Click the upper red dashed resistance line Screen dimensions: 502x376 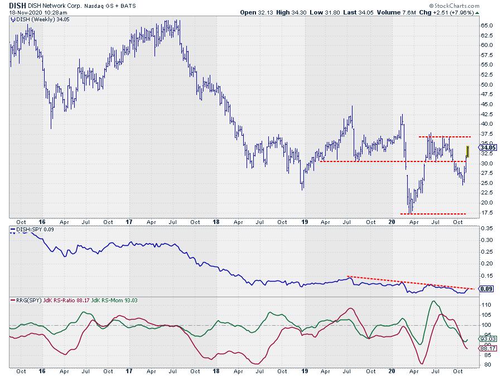(445, 137)
